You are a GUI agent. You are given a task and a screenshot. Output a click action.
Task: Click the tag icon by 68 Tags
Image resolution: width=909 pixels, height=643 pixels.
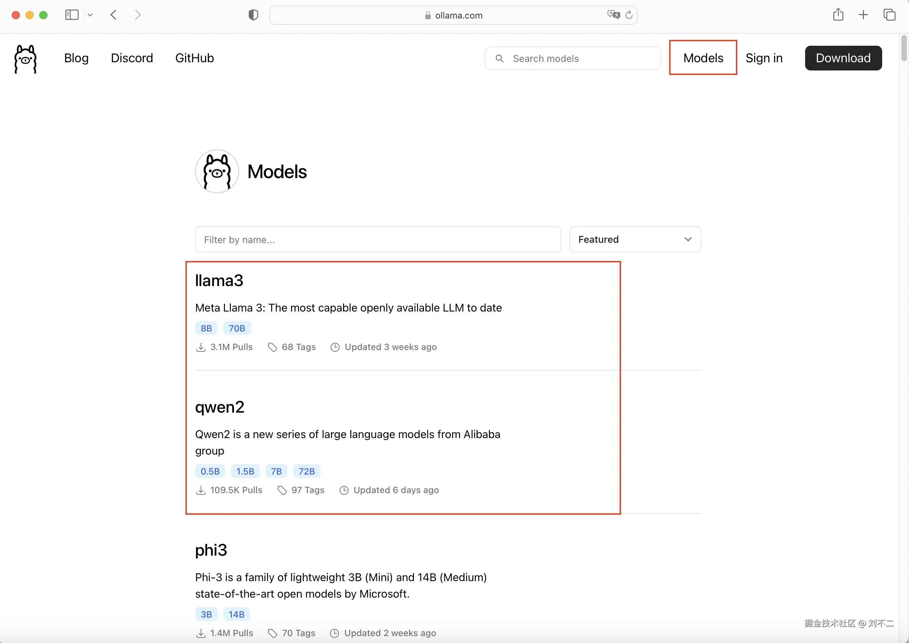coord(272,347)
